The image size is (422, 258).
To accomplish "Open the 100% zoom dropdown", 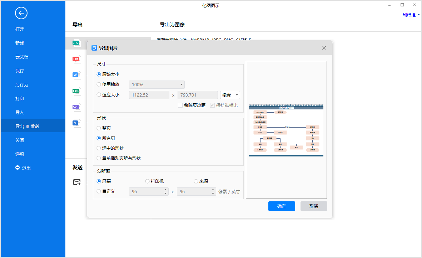I will [157, 84].
